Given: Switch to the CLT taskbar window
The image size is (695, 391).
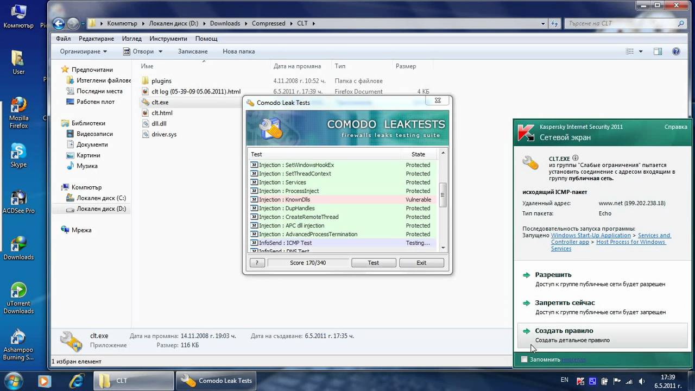Looking at the screenshot, I should (x=134, y=381).
